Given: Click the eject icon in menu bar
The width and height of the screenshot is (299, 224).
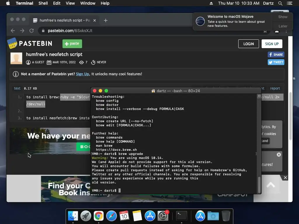Looking at the screenshot, I should click(211, 3).
